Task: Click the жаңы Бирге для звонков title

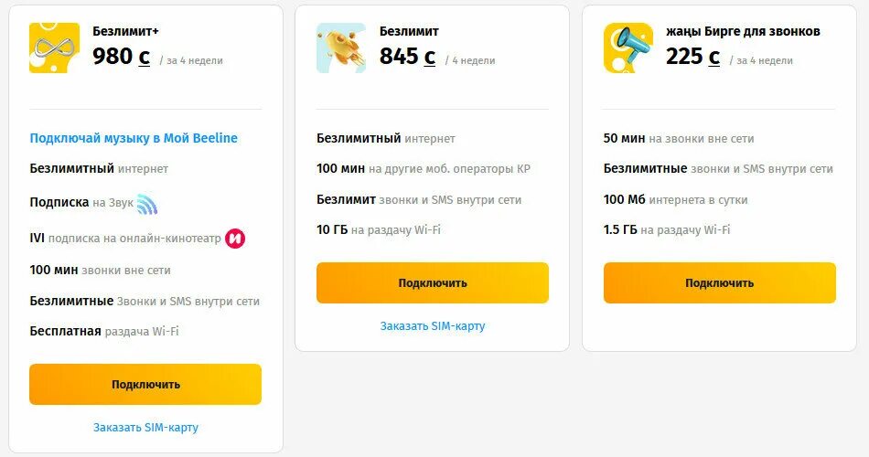Action: (x=743, y=31)
